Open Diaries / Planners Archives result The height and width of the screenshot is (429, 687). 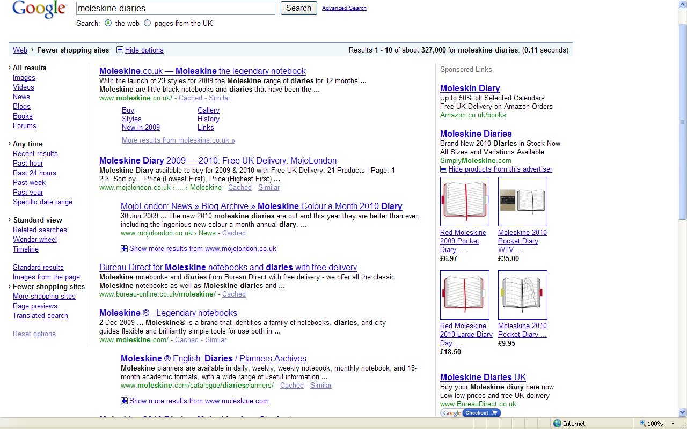214,358
